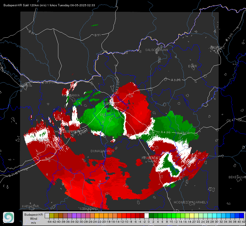Click the KAPOSVÁR city label
246x226 pixels.
tap(30, 206)
